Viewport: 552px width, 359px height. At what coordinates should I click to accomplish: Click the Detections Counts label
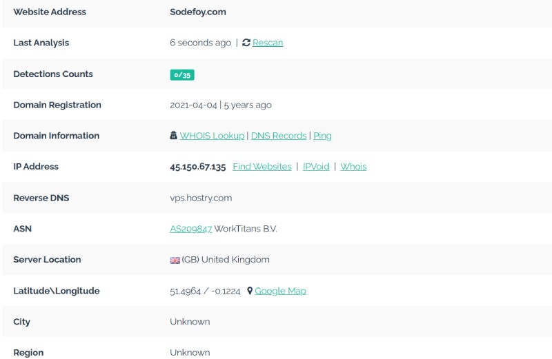click(x=53, y=74)
